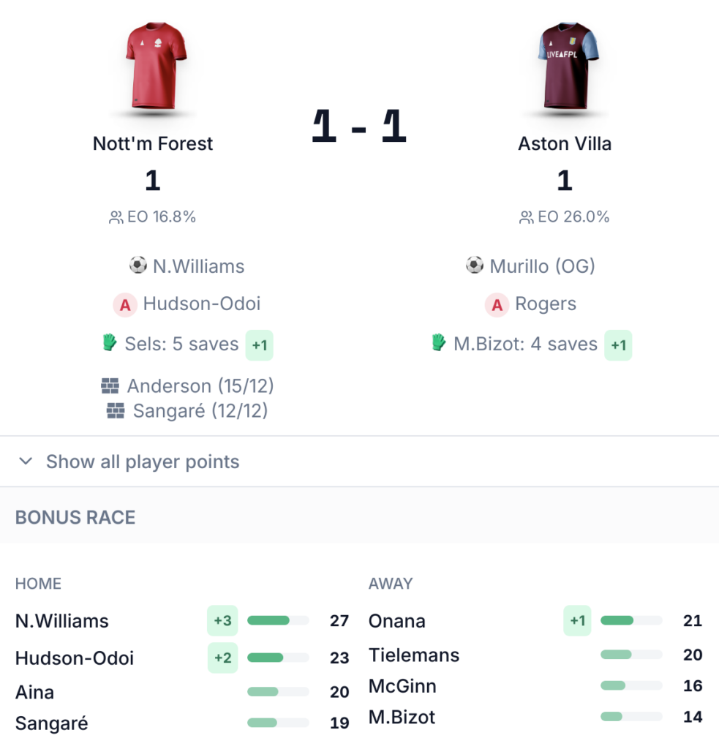
Task: Click the brick wall icon next to Anderson
Action: [110, 385]
